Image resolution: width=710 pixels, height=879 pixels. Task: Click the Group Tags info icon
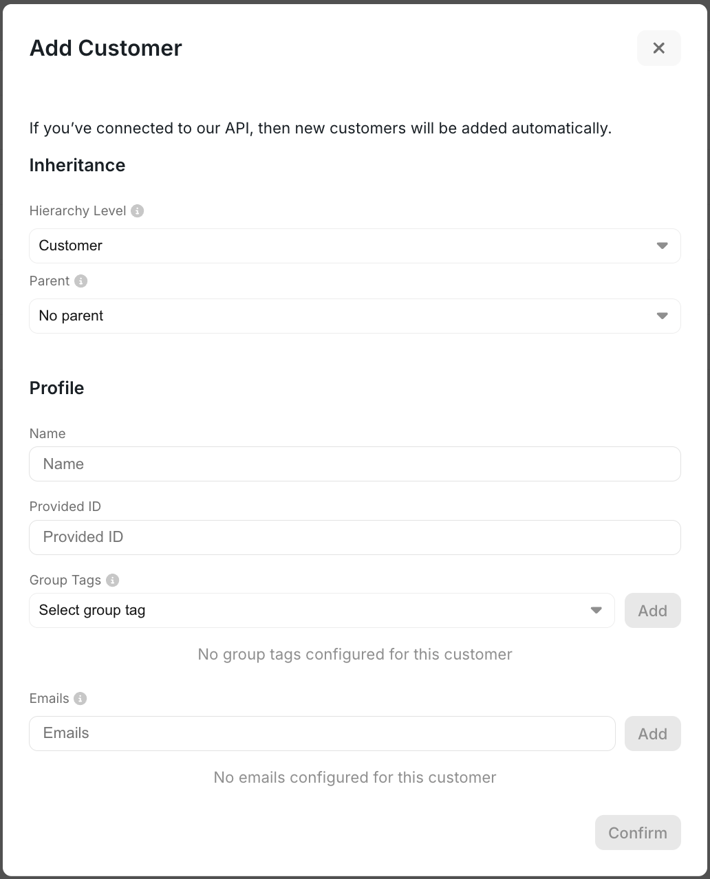click(112, 580)
